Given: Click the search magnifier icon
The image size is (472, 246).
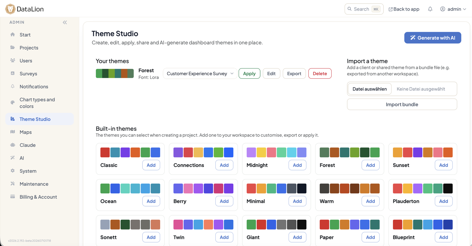Looking at the screenshot, I should coord(350,9).
